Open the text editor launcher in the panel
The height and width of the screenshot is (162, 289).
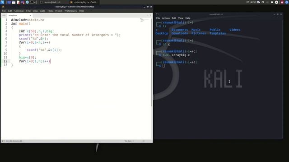18,2
